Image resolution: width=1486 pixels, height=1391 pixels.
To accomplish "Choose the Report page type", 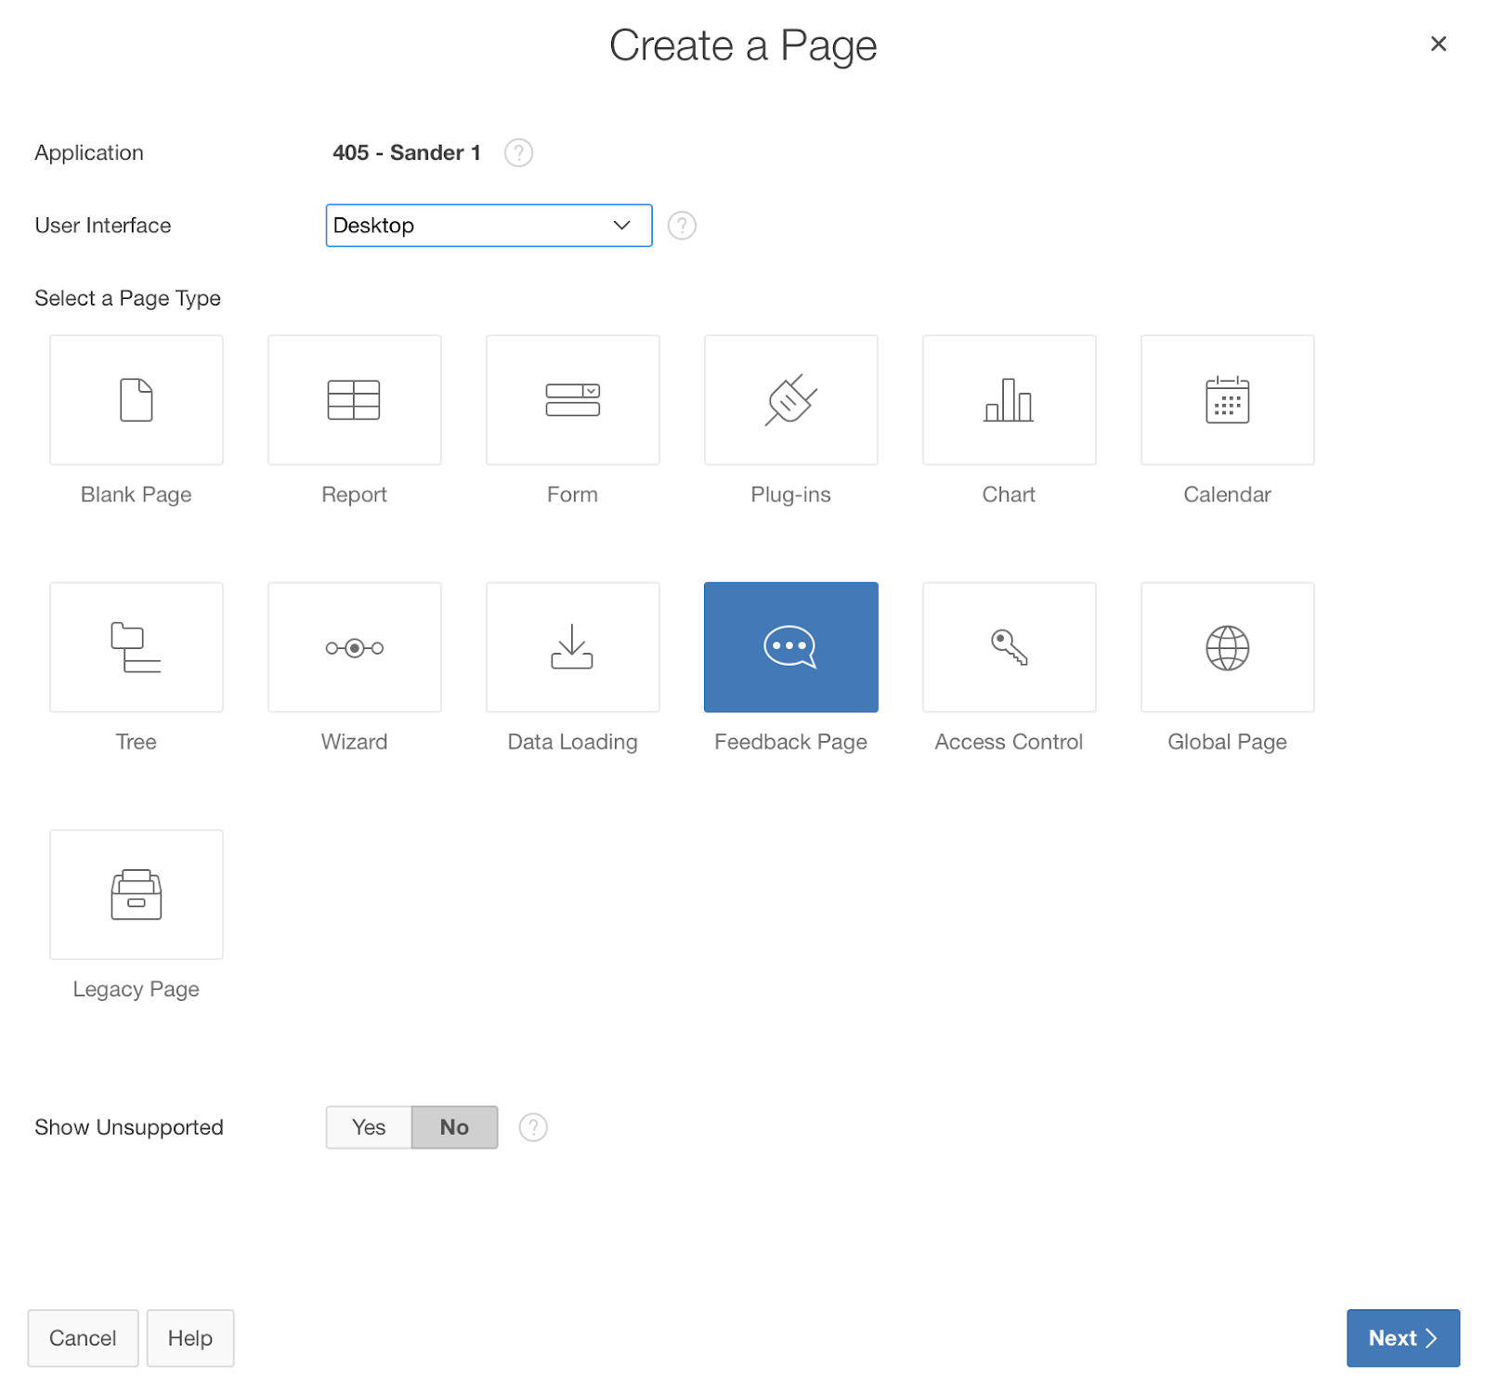I will click(x=355, y=400).
